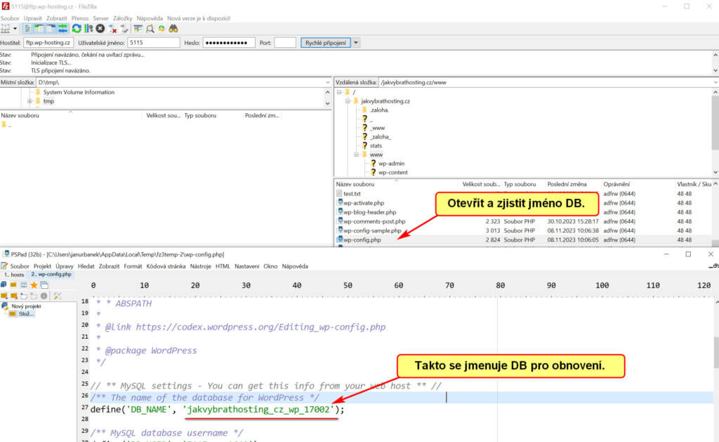Open the quick connect history dropdown
The height and width of the screenshot is (442, 719).
pos(356,43)
